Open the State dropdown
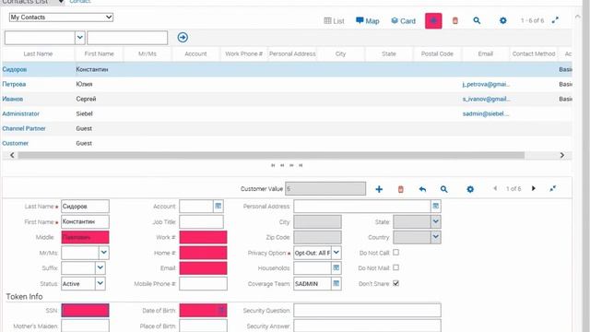Viewport: 590px width, 332px height. pos(435,221)
